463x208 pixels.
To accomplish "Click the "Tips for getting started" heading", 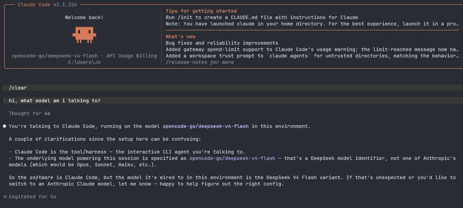I will point(201,11).
